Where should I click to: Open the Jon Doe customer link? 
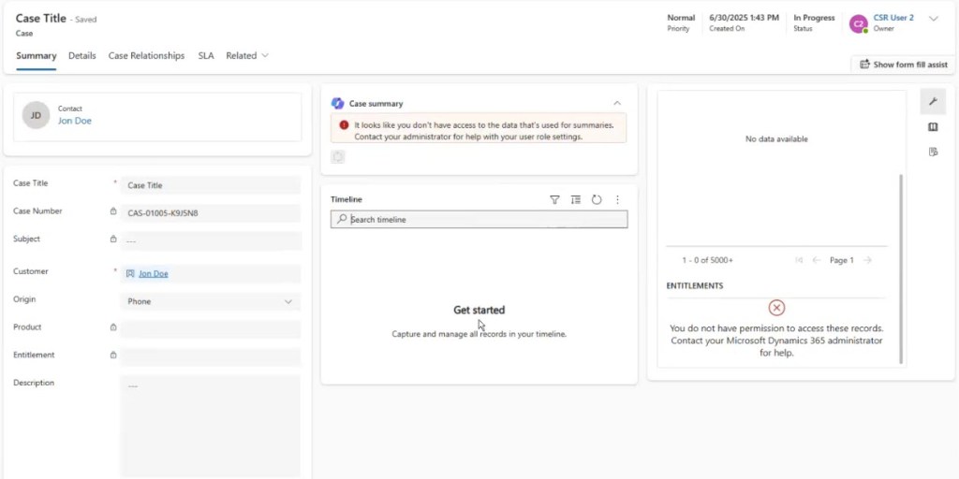(154, 274)
